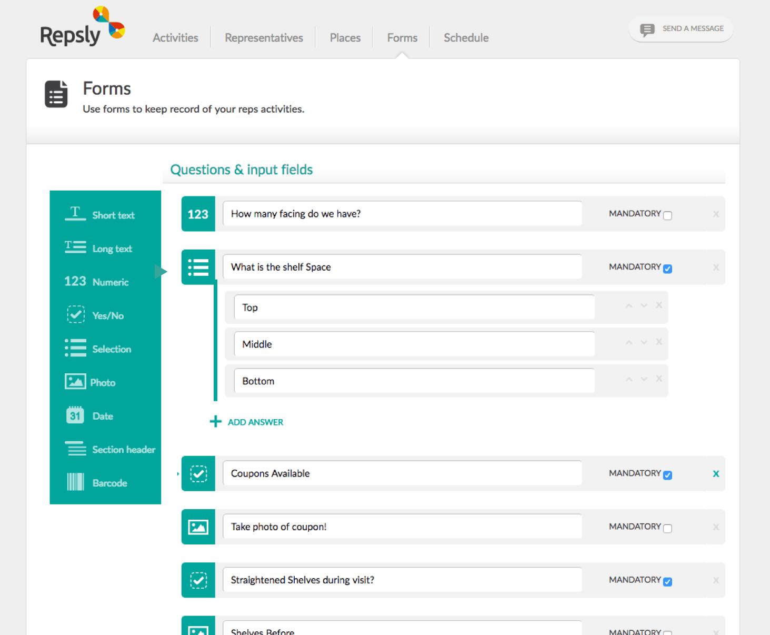Edit the 'What is the shelf Space' question text
770x635 pixels.
(x=402, y=267)
